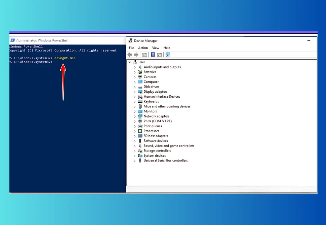Viewport: 326px width, 225px height.
Task: Click the Device Manager title bar icon
Action: [x=130, y=40]
